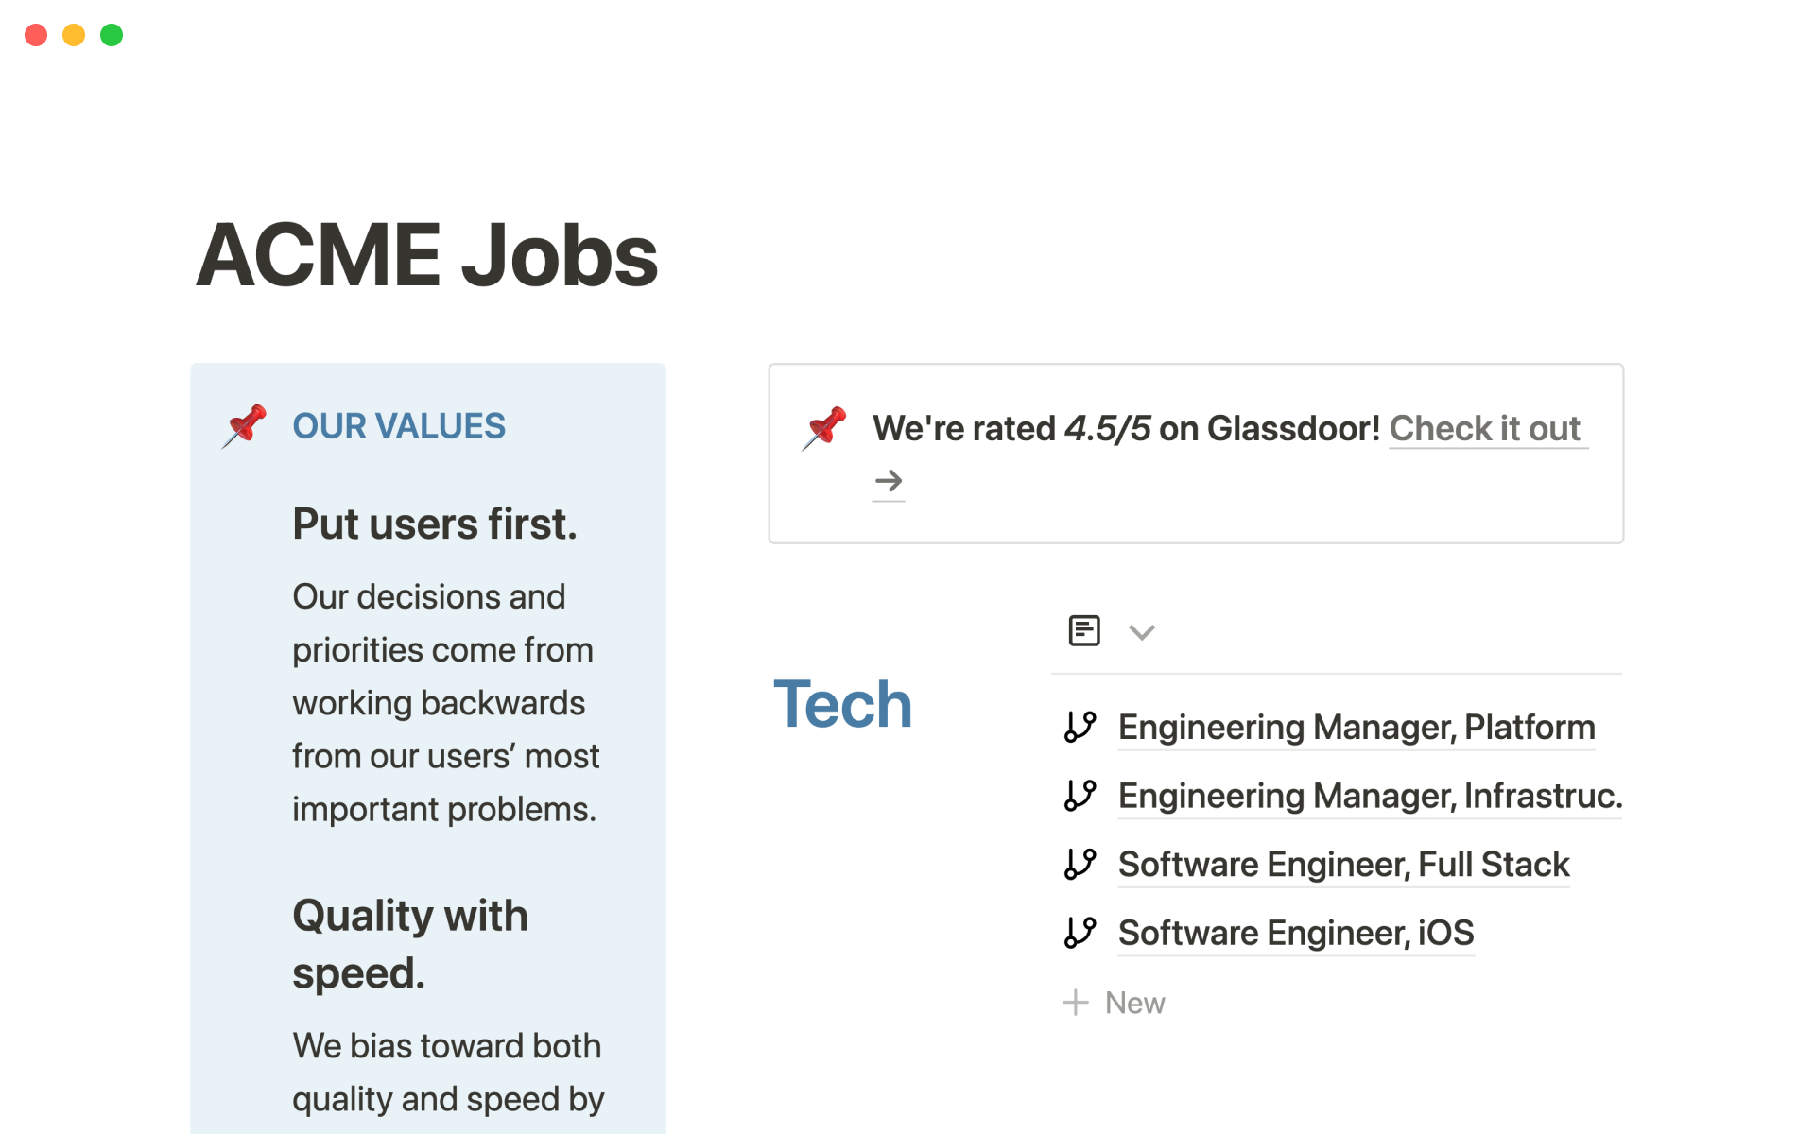Click the ACME Jobs page title
This screenshot has width=1815, height=1134.
[x=426, y=255]
